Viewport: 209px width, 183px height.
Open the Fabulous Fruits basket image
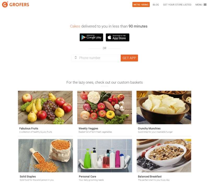pos(45,107)
